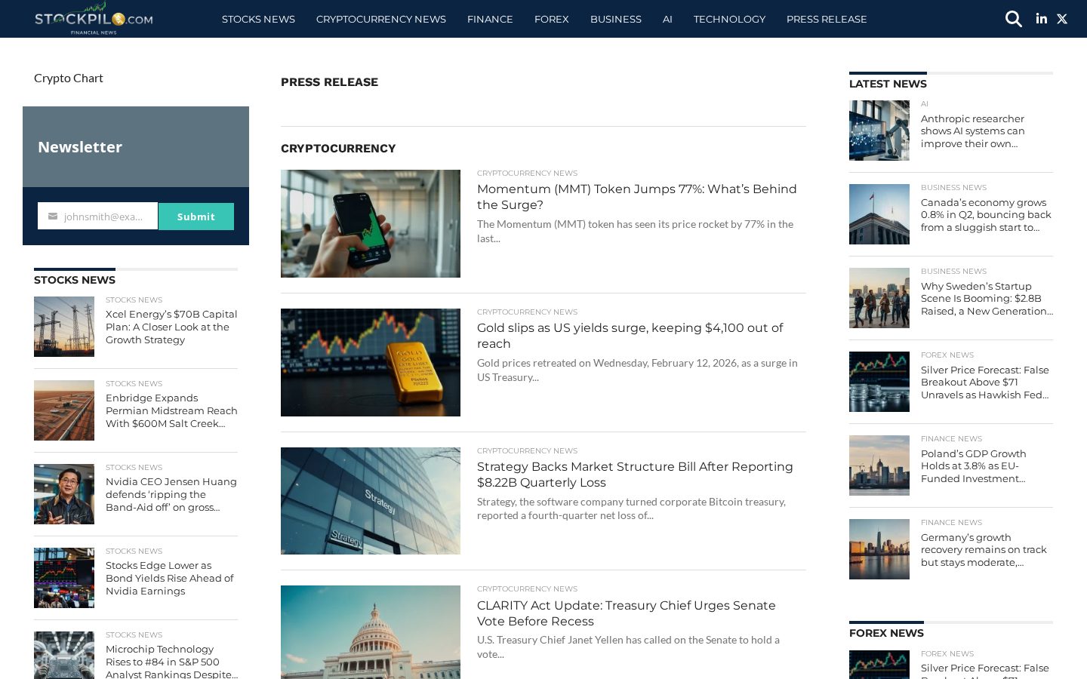Click Momentum article excerpt text
The width and height of the screenshot is (1087, 679).
635,231
